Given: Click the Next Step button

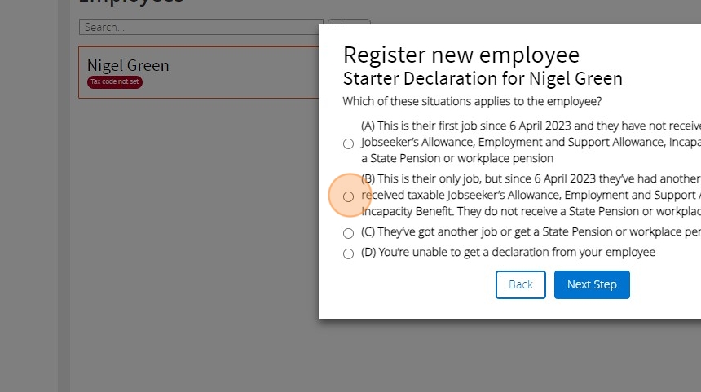Looking at the screenshot, I should coord(592,284).
